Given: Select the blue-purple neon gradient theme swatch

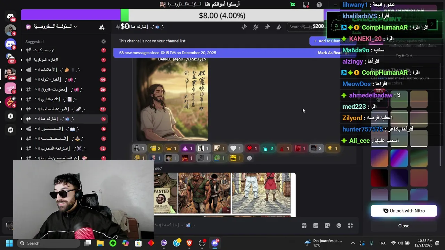Looking at the screenshot, I should pyautogui.click(x=399, y=158).
